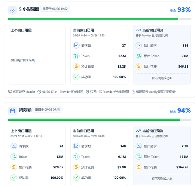Click dollar icon next to $20.05
This screenshot has height=187, width=195.
pyautogui.click(x=14, y=167)
